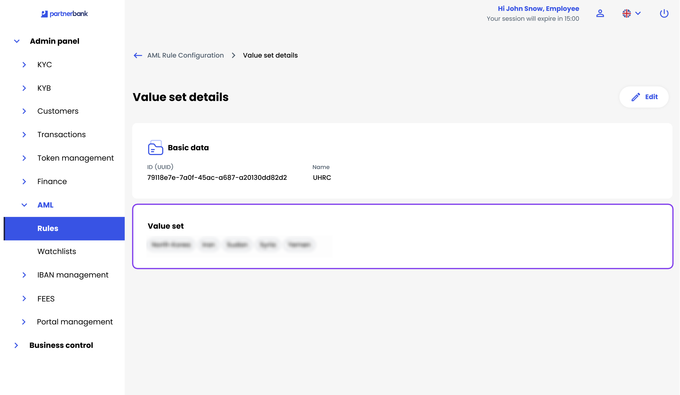
Task: Open the Watchlists menu item
Action: click(x=57, y=251)
